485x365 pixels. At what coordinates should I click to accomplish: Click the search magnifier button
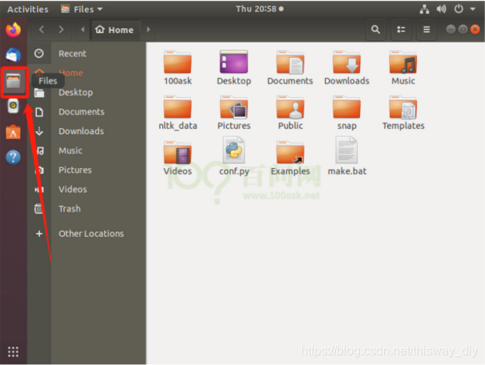(375, 29)
